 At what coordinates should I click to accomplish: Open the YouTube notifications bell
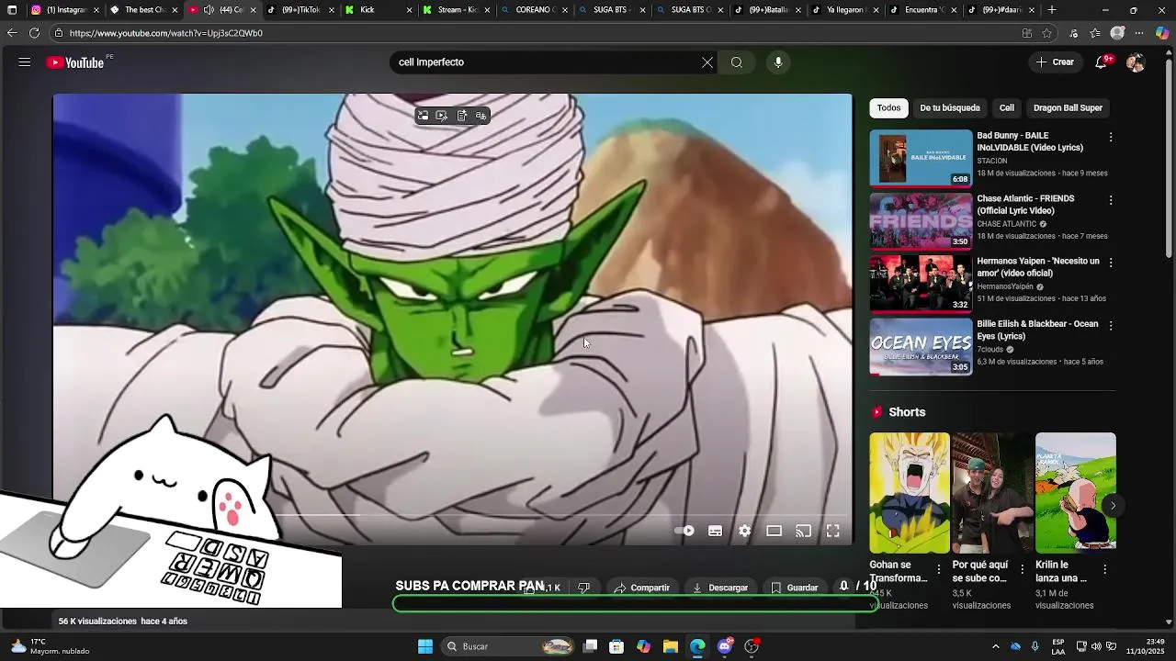pos(1101,62)
